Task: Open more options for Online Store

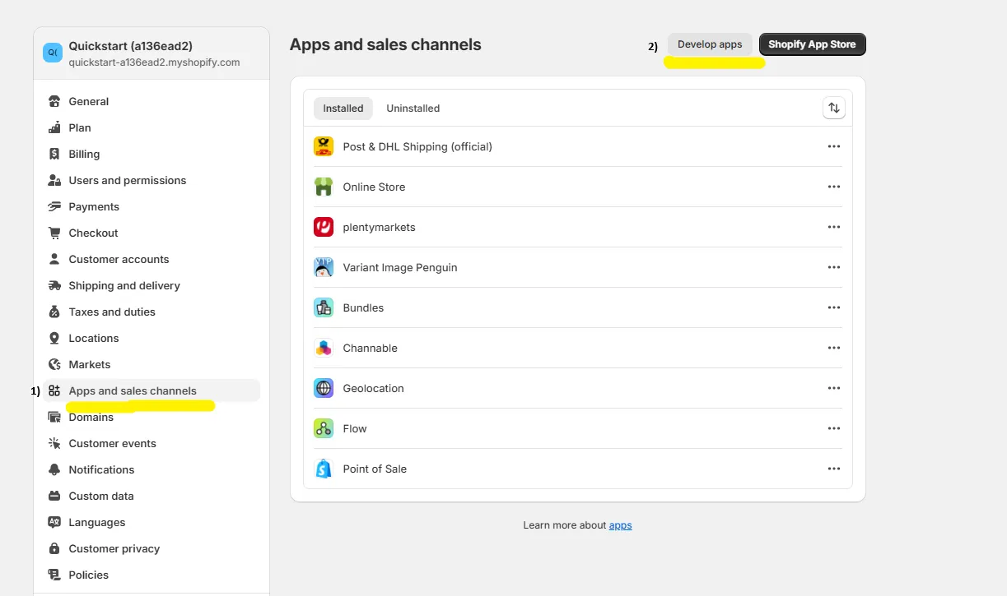Action: point(834,187)
